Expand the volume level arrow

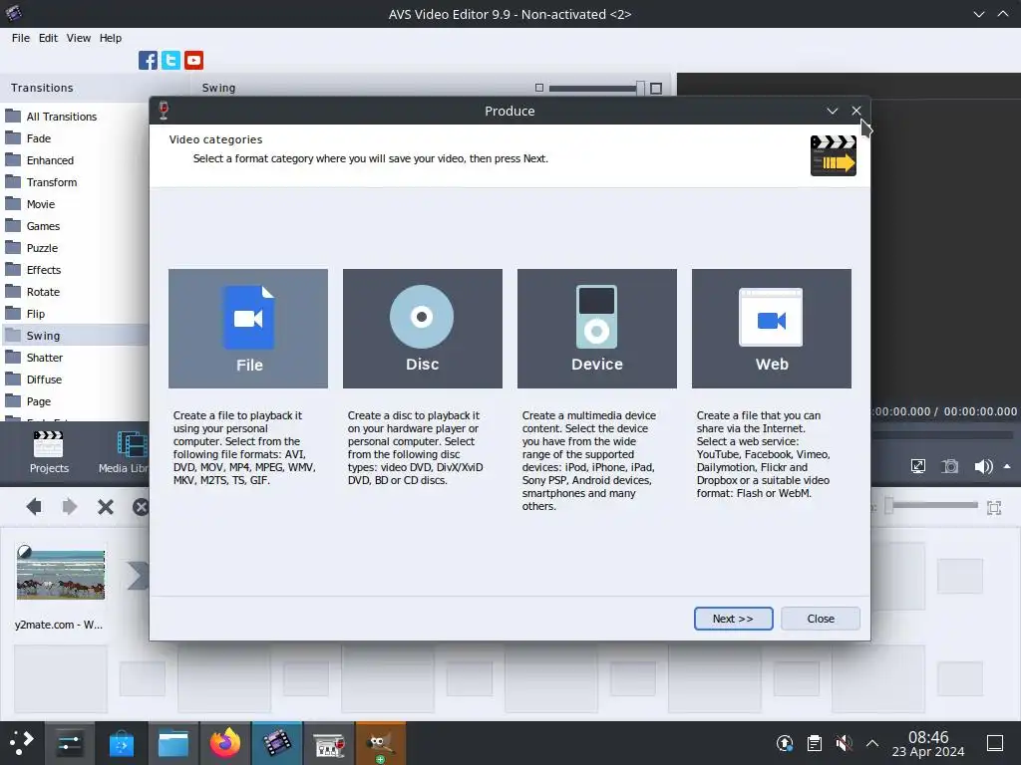click(x=1007, y=466)
